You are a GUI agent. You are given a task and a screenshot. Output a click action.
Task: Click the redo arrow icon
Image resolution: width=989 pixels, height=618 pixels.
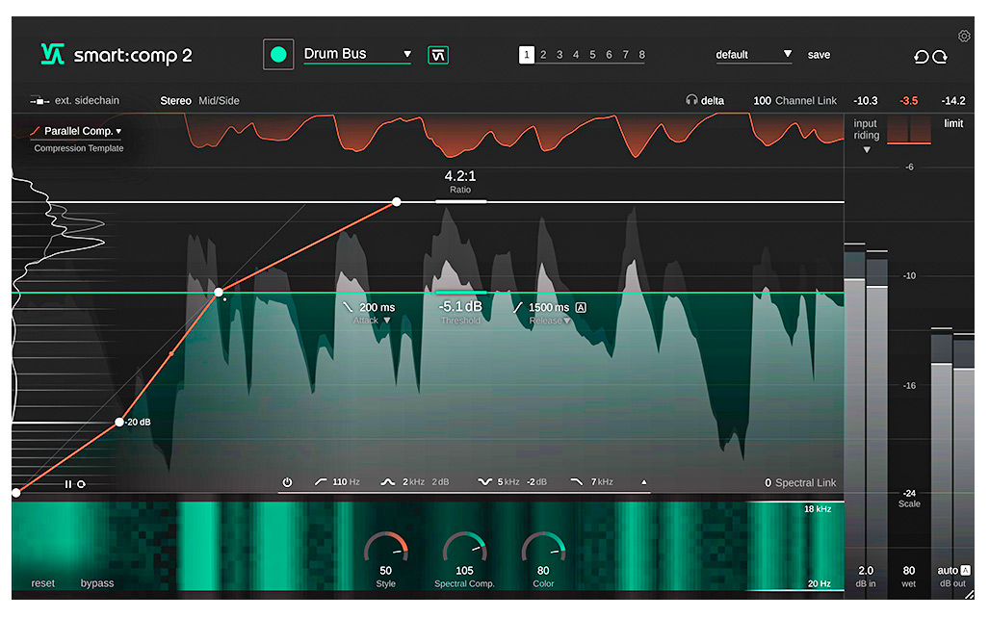(940, 57)
